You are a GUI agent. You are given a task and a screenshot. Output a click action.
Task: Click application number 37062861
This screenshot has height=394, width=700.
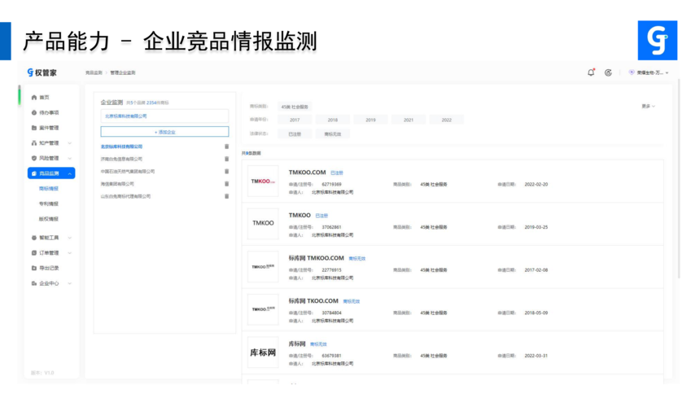(332, 227)
